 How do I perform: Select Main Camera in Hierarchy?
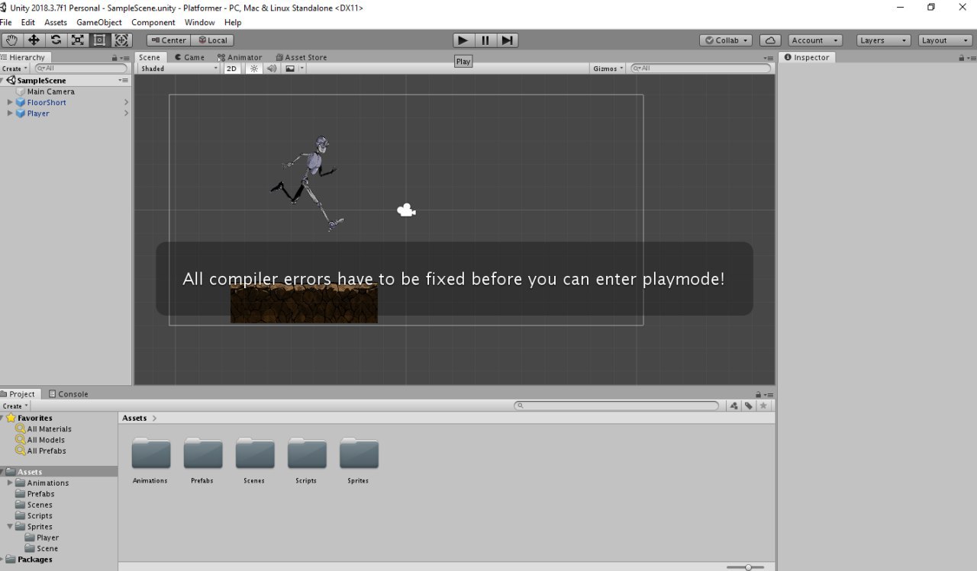[x=50, y=91]
